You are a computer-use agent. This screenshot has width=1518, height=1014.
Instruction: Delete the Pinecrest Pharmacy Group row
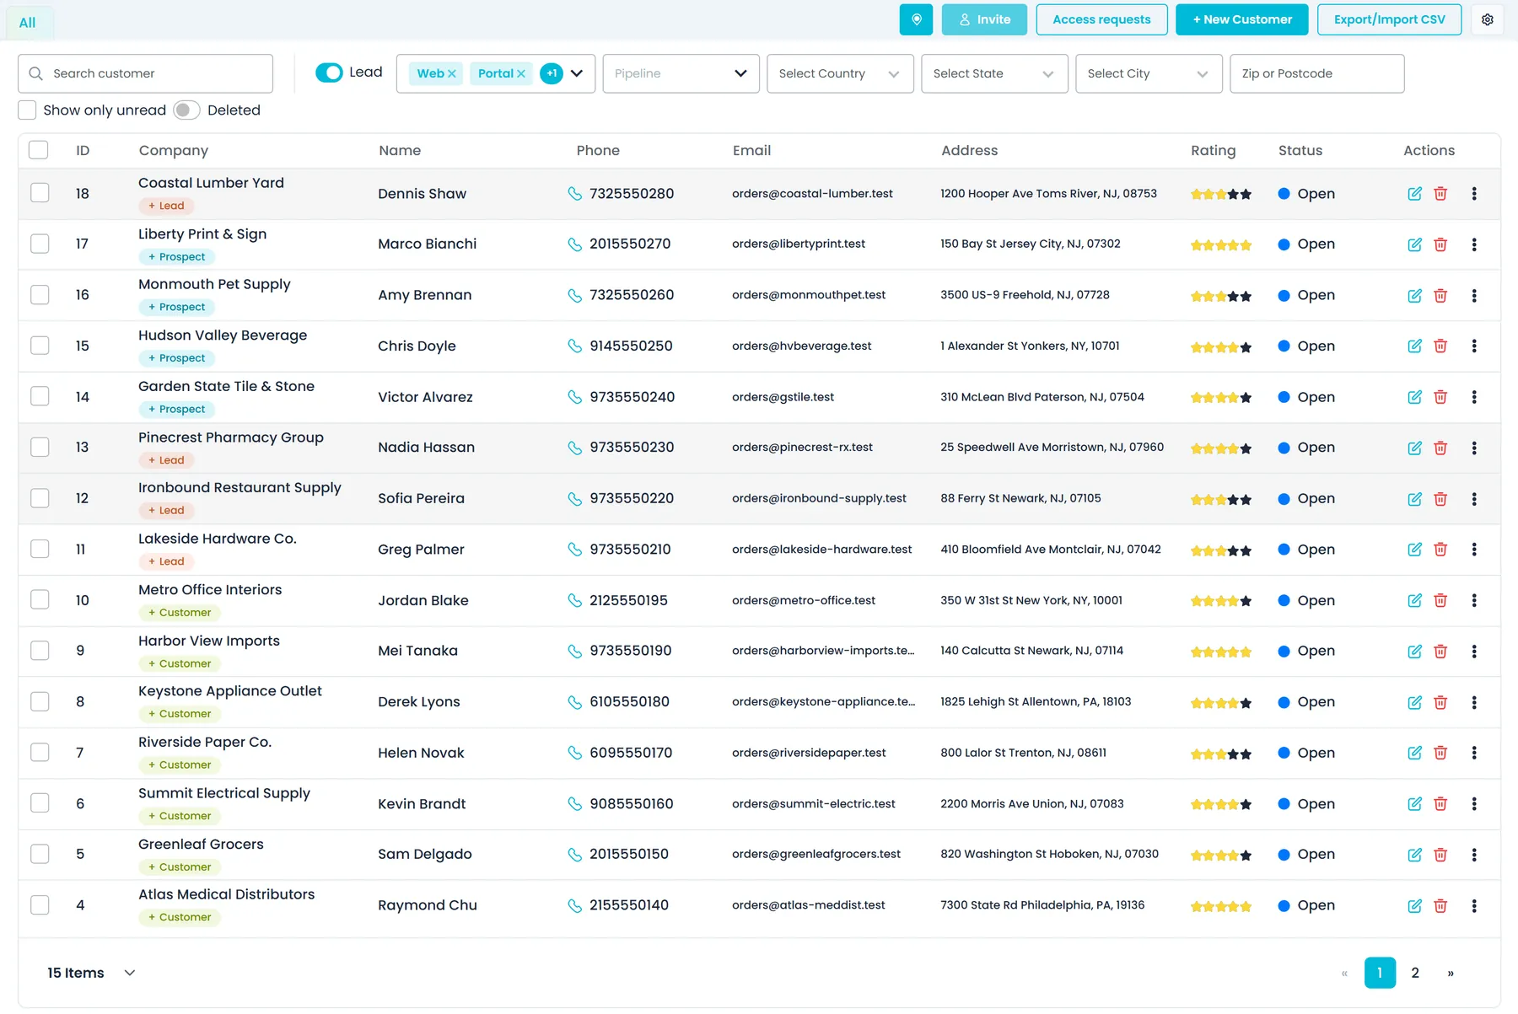coord(1440,448)
